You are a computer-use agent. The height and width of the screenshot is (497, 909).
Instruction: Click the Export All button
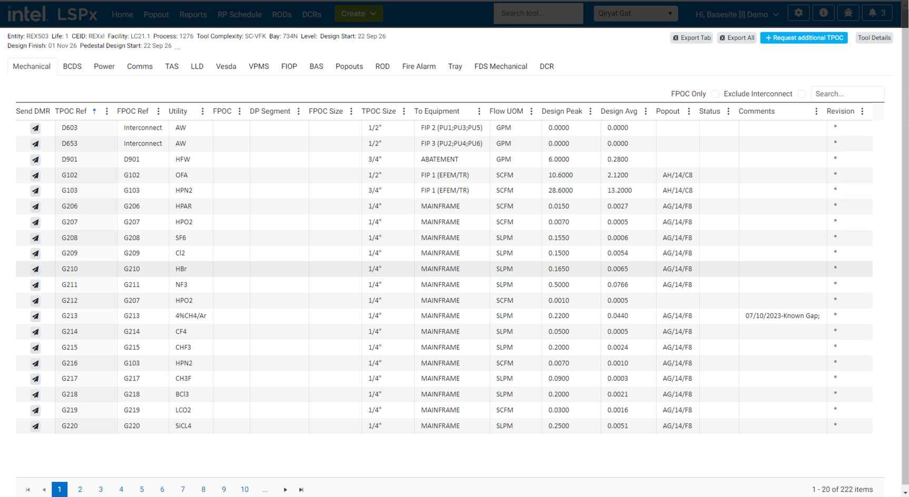(x=737, y=38)
